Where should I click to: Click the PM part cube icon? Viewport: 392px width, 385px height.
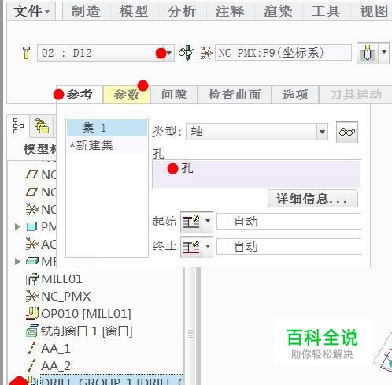(x=32, y=226)
